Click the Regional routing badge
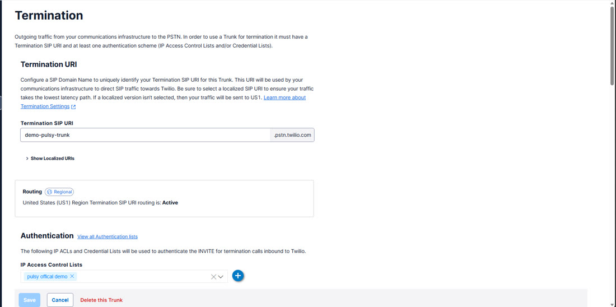Image resolution: width=616 pixels, height=307 pixels. click(59, 192)
